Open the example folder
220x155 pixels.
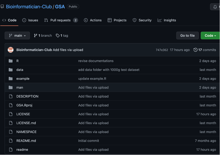(x=23, y=79)
